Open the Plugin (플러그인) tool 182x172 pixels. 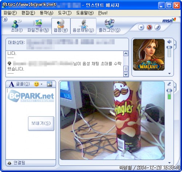110,26
